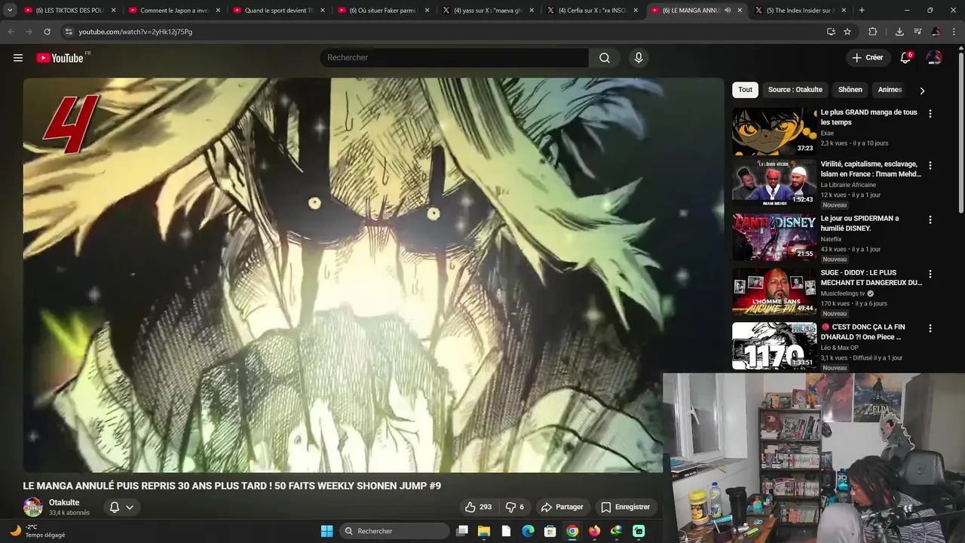Switch to 'yass sur X' tab
965x543 pixels.
489,11
